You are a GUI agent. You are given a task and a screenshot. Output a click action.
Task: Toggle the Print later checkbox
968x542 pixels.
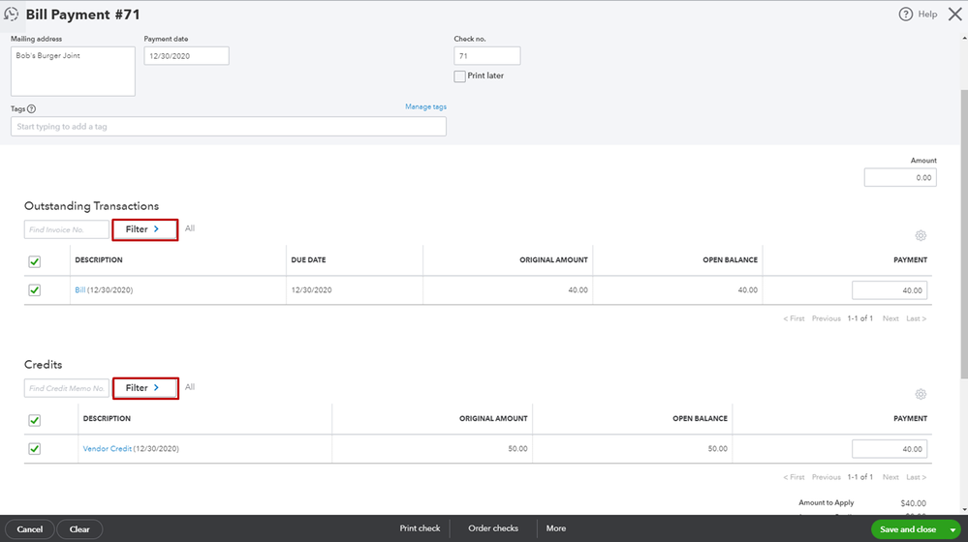[x=460, y=76]
